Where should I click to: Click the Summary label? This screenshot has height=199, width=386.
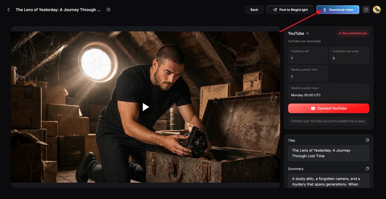296,169
